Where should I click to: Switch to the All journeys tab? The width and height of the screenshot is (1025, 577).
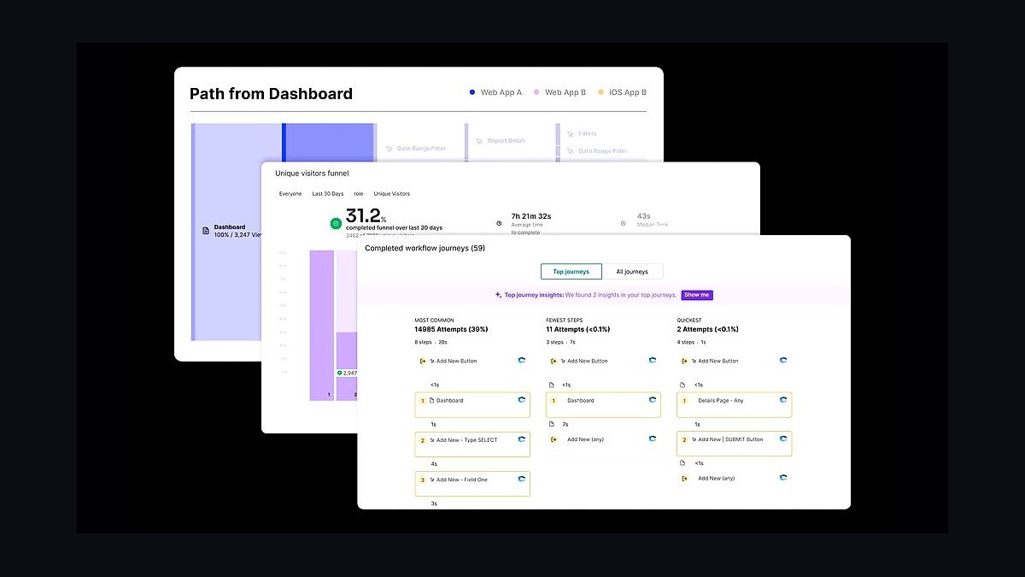pyautogui.click(x=632, y=272)
